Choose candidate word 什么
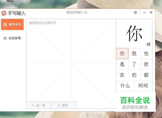The height and width of the screenshot is (118, 162). pos(125,86)
